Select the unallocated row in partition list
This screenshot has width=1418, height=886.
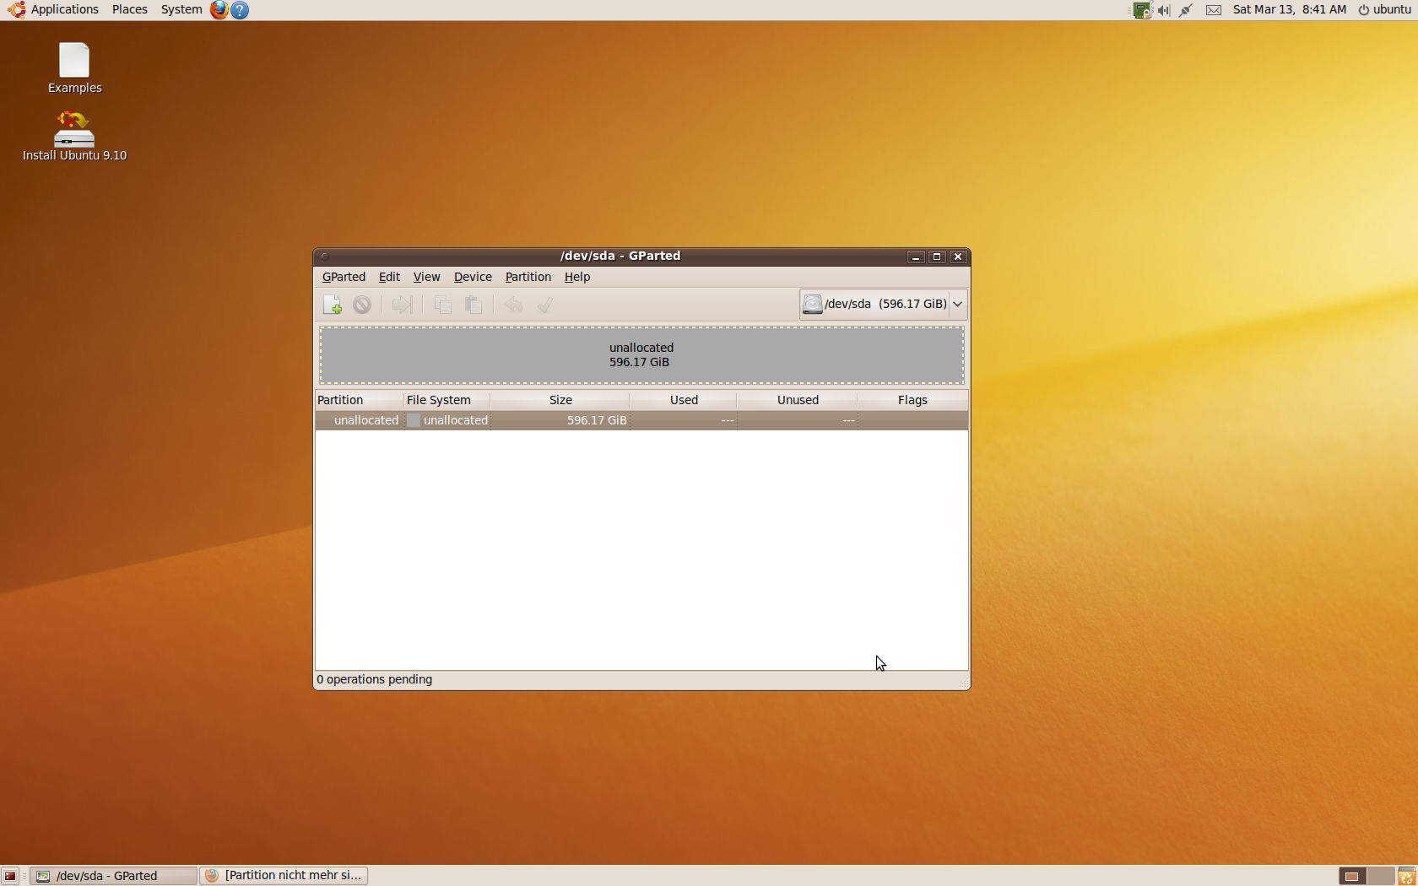(x=641, y=420)
